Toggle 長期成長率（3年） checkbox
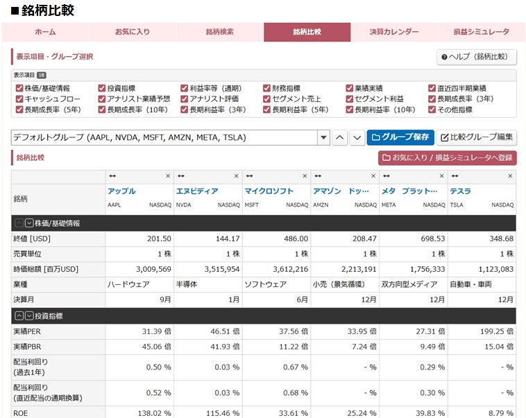 point(432,99)
